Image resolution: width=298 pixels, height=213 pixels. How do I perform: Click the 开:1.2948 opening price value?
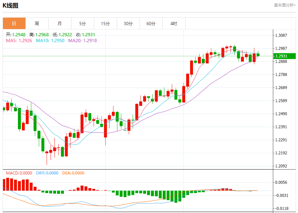[16, 35]
